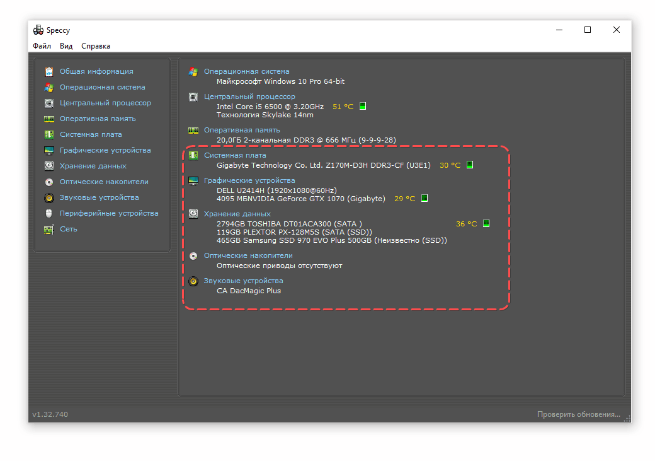Image resolution: width=655 pixels, height=461 pixels.
Task: Click the Speccy app icon in title bar
Action: point(38,30)
